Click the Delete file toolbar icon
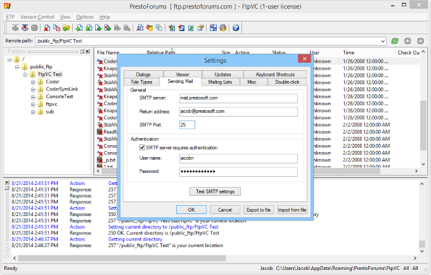This screenshot has width=431, height=275. (x=48, y=28)
